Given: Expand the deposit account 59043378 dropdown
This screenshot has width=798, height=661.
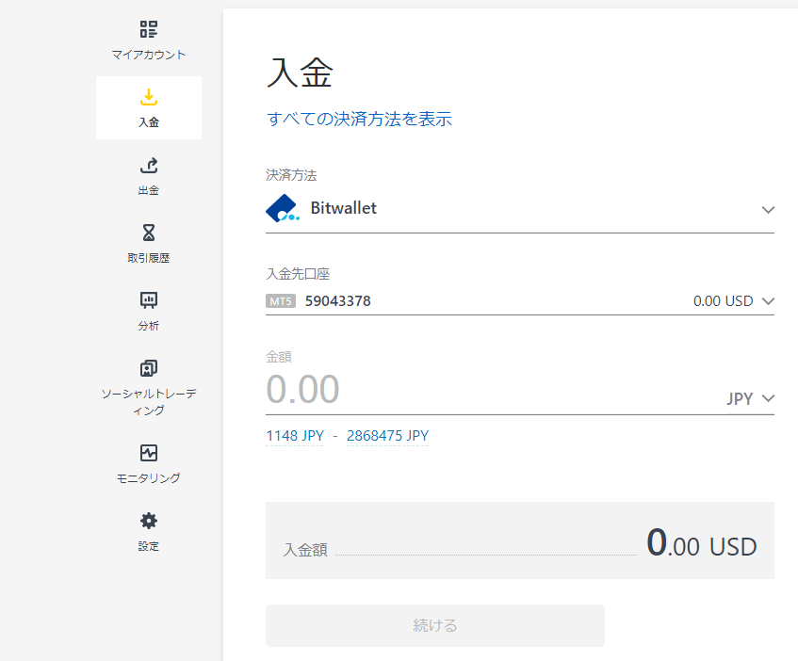Looking at the screenshot, I should (520, 301).
